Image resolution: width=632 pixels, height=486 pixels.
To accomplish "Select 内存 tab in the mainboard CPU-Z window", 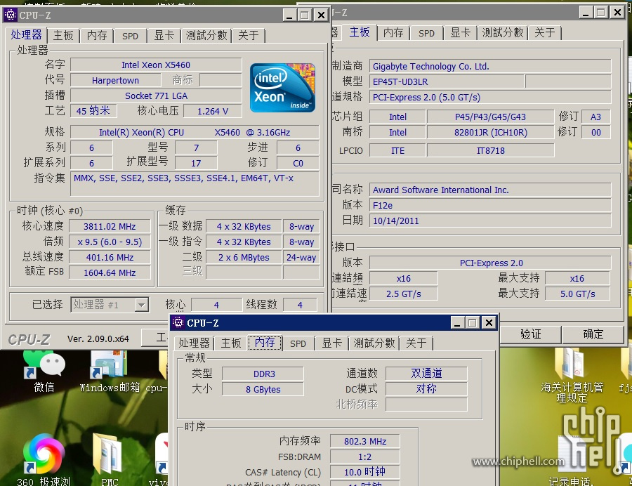I will pyautogui.click(x=393, y=32).
